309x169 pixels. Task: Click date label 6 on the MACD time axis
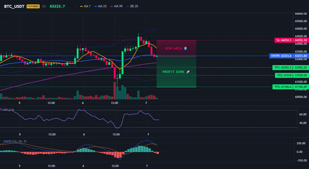(x=83, y=166)
